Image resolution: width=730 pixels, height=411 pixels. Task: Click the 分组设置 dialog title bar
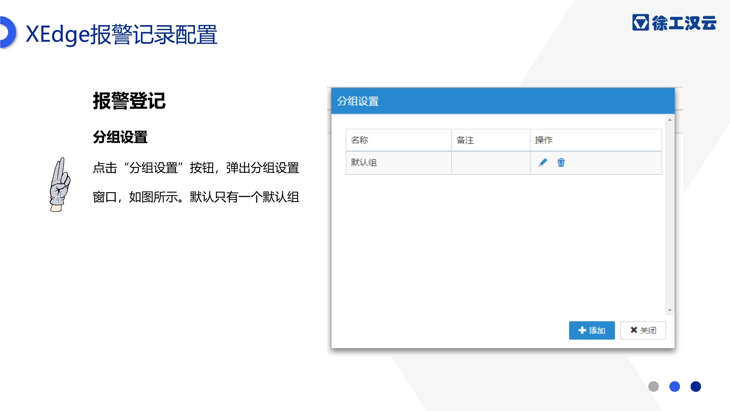[503, 101]
